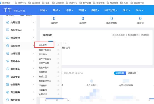Click the 客户服务 person icon
The height and width of the screenshot is (104, 154).
click(x=8, y=100)
